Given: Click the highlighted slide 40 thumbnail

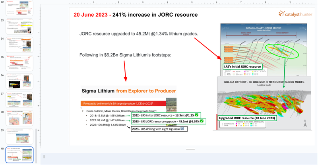Looking at the screenshot, I should pyautogui.click(x=19, y=155).
